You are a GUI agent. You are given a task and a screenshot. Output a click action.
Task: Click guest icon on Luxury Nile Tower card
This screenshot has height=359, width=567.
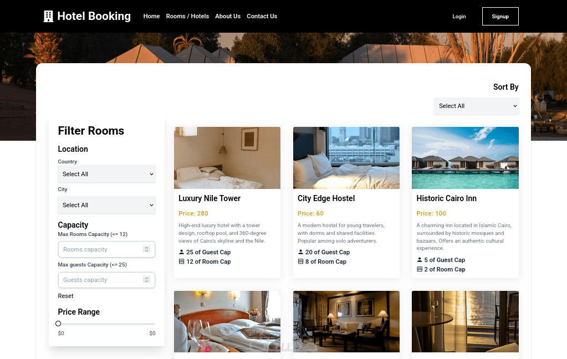(x=182, y=252)
